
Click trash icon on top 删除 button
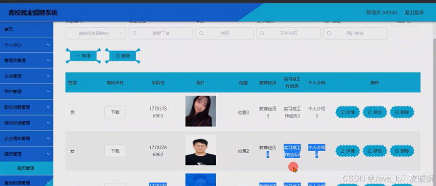click(x=117, y=56)
